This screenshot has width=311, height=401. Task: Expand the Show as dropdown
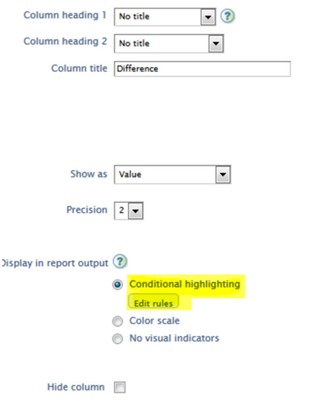coord(222,175)
